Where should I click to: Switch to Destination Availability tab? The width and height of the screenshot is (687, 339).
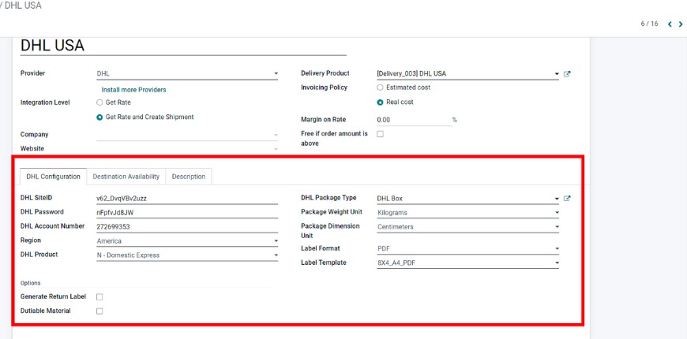pyautogui.click(x=126, y=177)
